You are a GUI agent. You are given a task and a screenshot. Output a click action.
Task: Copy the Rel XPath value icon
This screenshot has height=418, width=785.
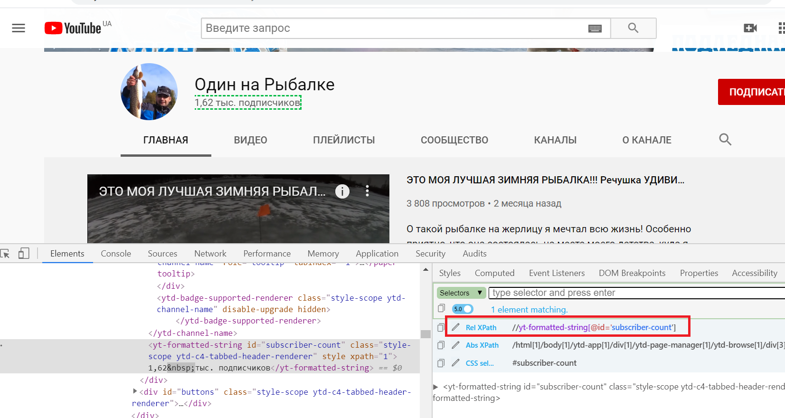(x=441, y=327)
